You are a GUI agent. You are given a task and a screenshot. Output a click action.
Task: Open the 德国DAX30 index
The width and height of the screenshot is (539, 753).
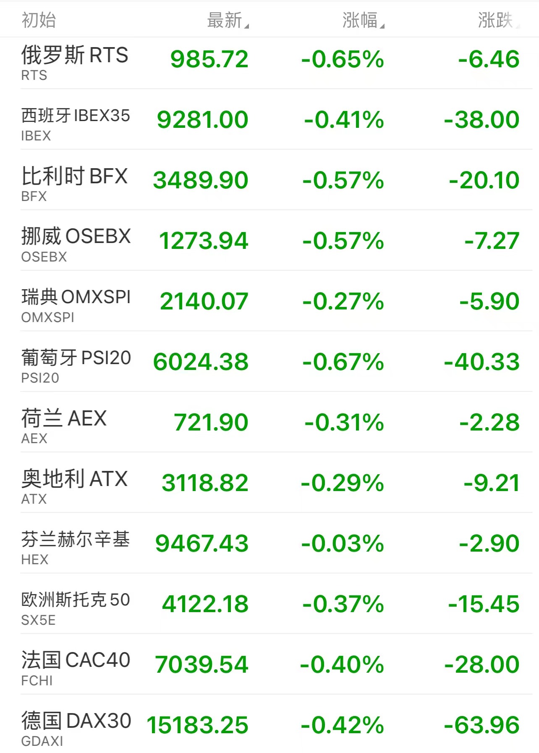(x=76, y=721)
